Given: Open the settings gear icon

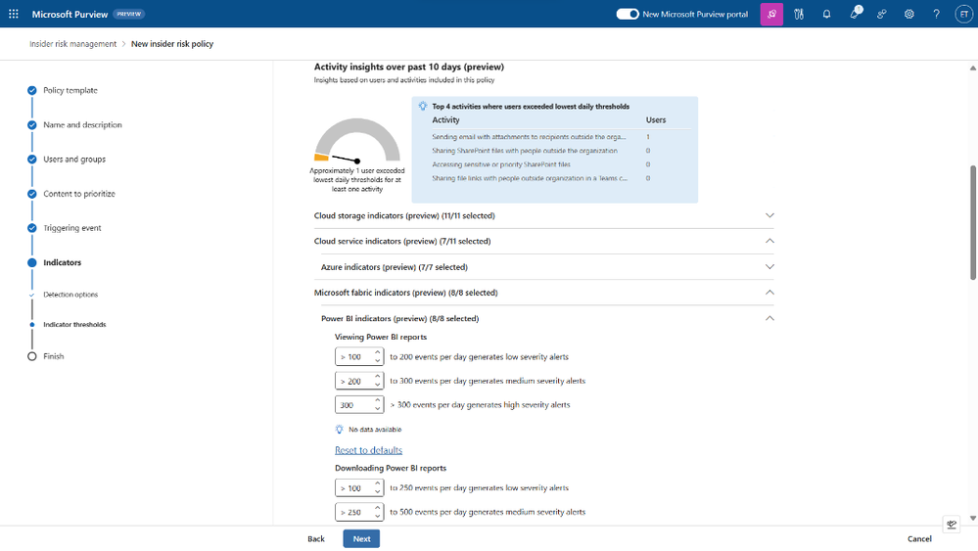Looking at the screenshot, I should [x=908, y=14].
